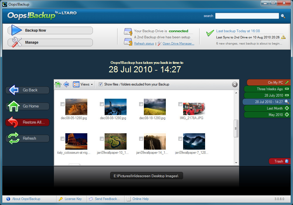
Task: Click the file list scrollbar thumb
Action: tap(236, 129)
